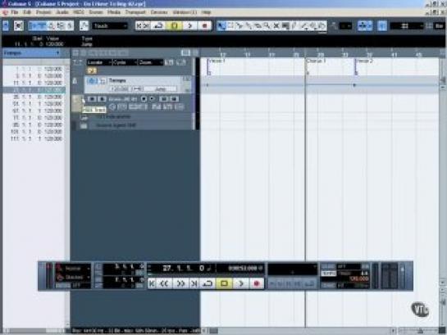447x335 pixels.
Task: Select the Time Warp tool
Action: coord(285,26)
